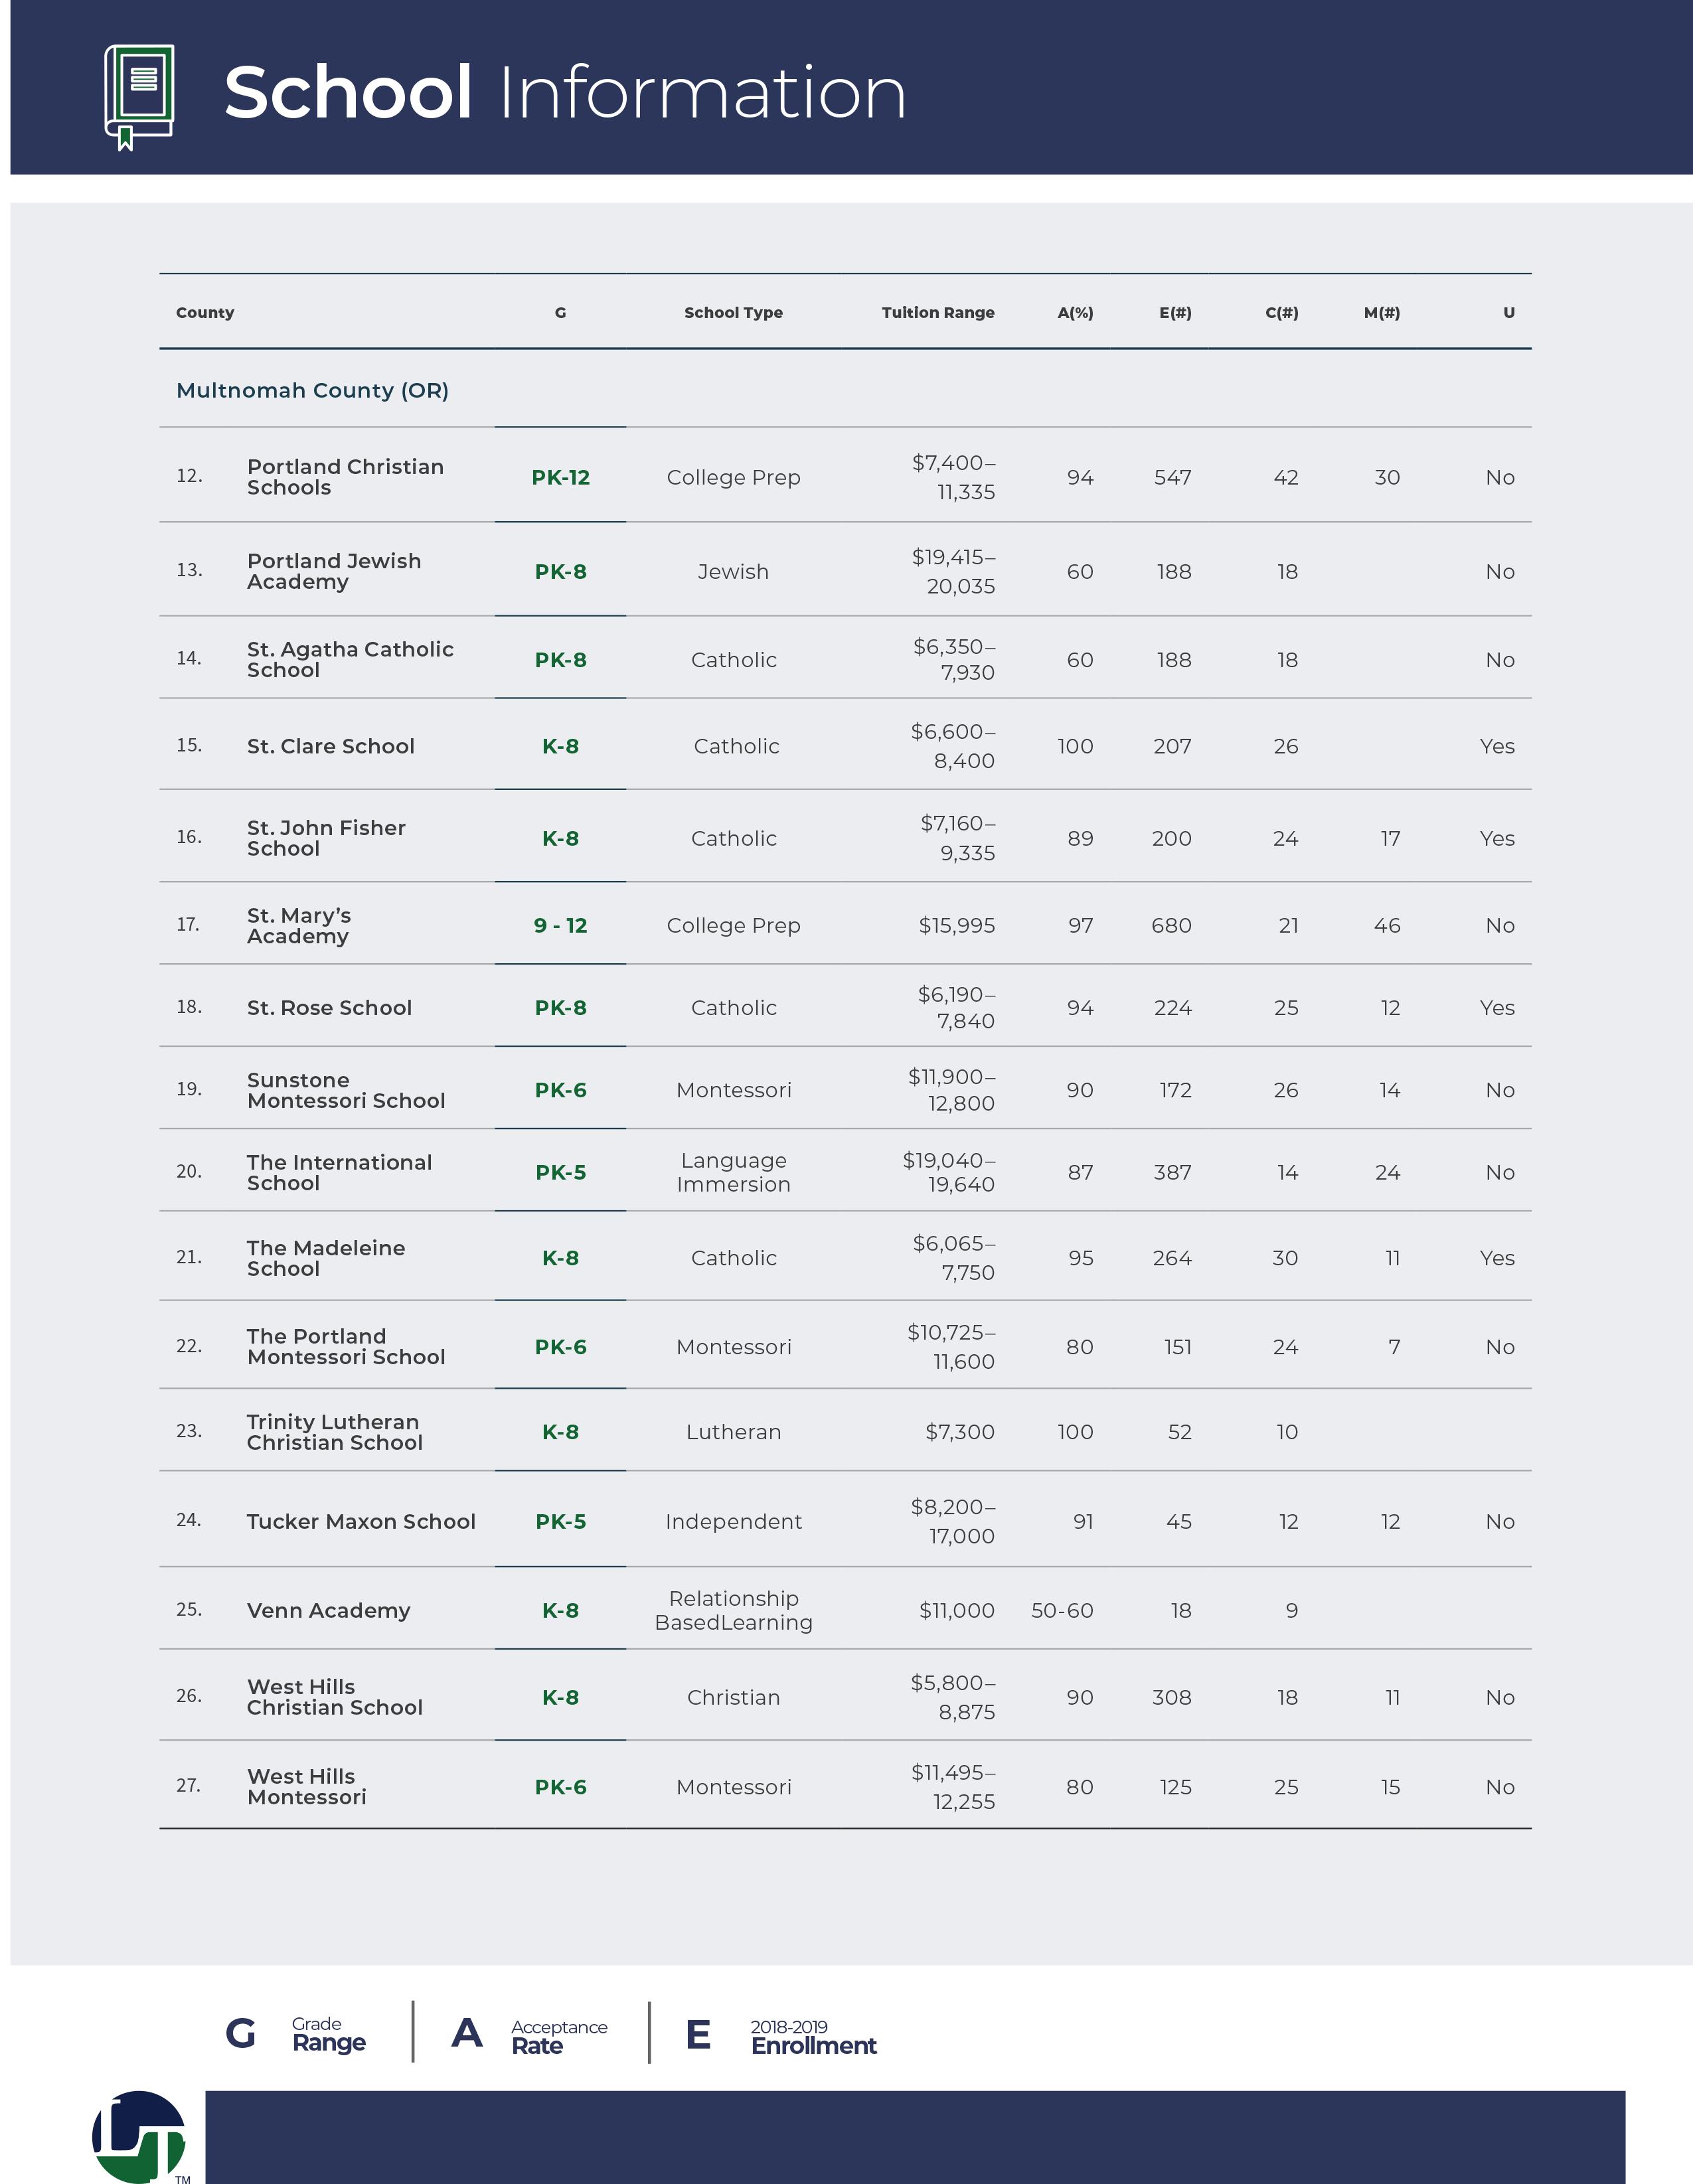The image size is (1693, 2184).
Task: Click the large E Enrollment legend letter
Action: 698,2035
